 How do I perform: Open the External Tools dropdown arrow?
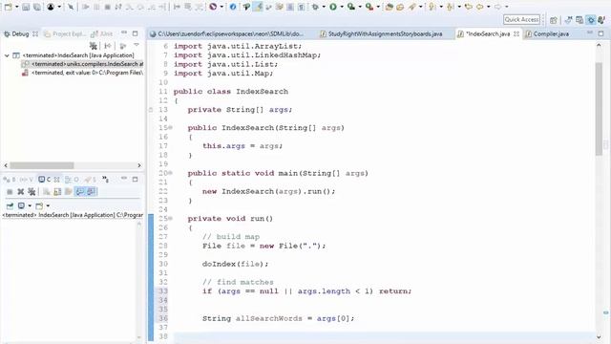tap(378, 7)
